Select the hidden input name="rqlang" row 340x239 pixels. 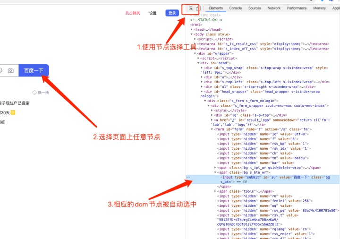[x=263, y=229]
